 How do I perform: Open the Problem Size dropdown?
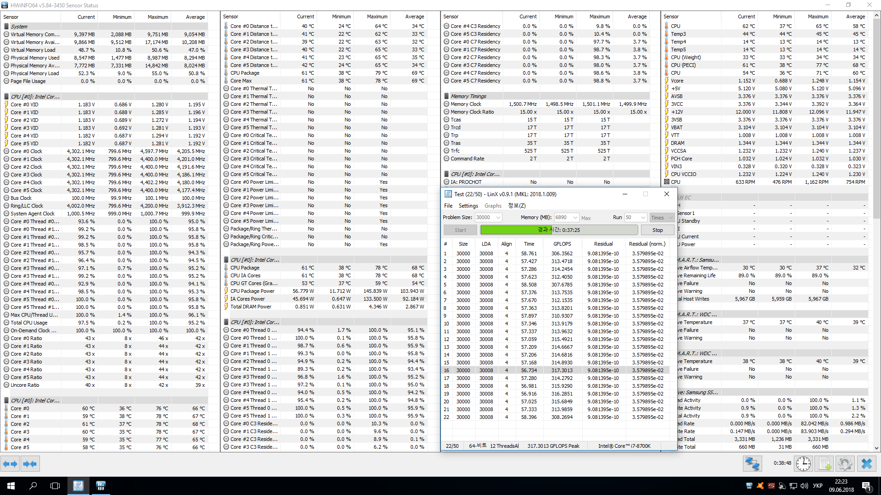click(x=498, y=217)
